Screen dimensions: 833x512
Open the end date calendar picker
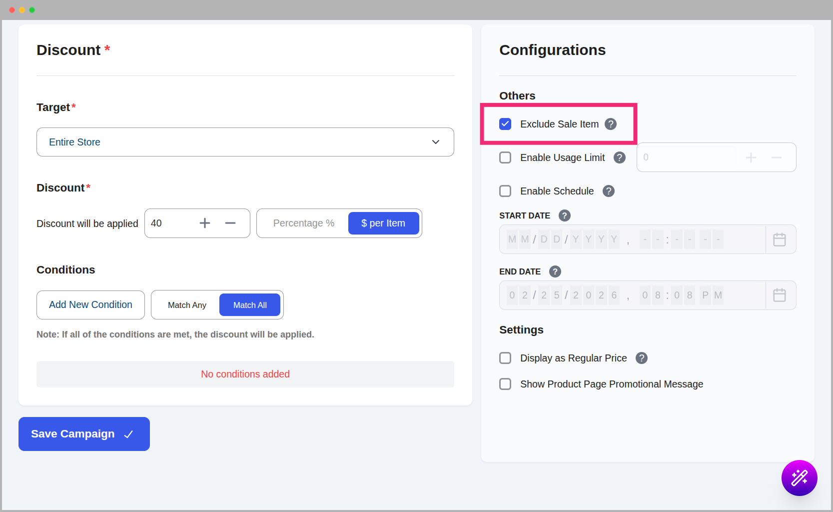tap(779, 295)
